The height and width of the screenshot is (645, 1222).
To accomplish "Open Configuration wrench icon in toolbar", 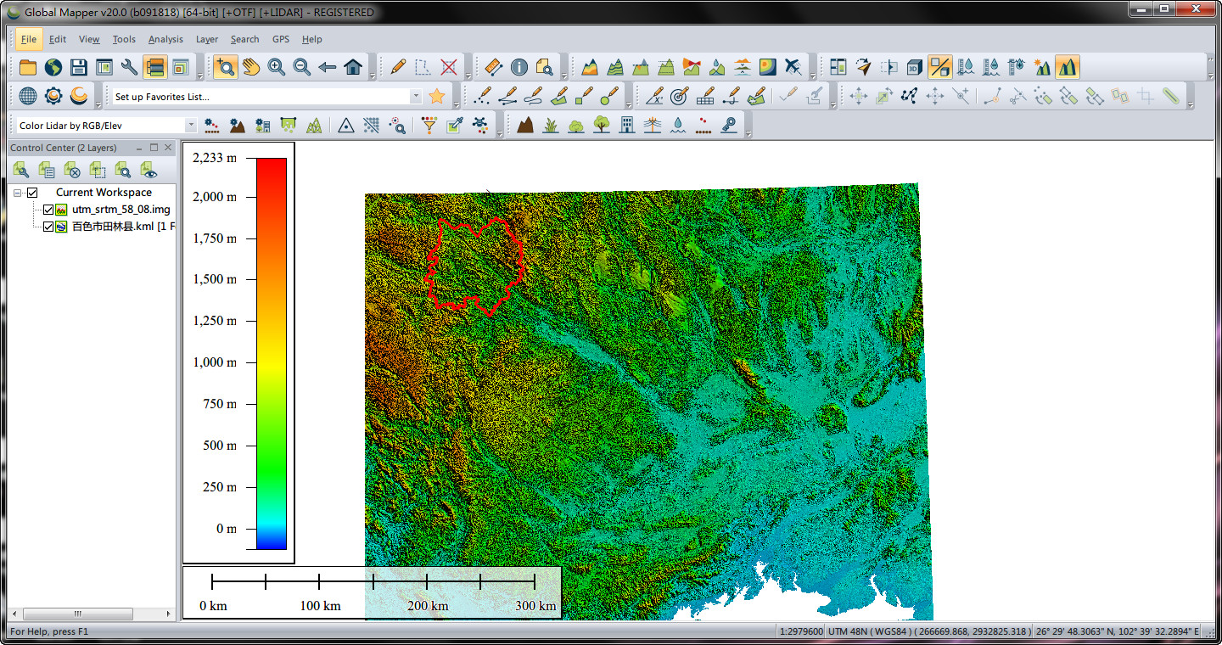I will (x=129, y=67).
